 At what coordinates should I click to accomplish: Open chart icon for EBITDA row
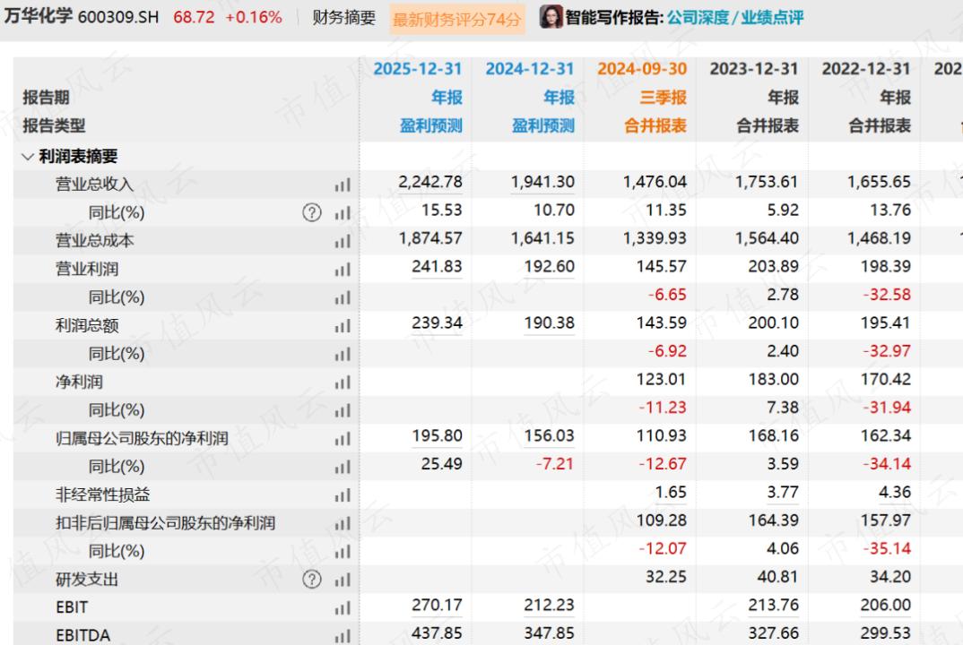coord(343,636)
